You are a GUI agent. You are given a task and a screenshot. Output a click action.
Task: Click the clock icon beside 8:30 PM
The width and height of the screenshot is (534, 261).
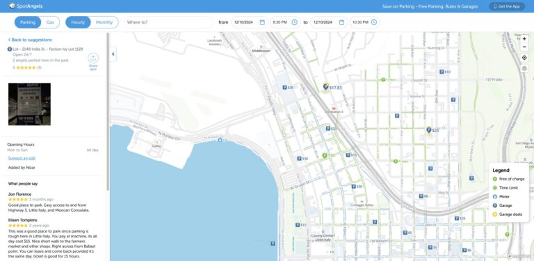pos(294,22)
